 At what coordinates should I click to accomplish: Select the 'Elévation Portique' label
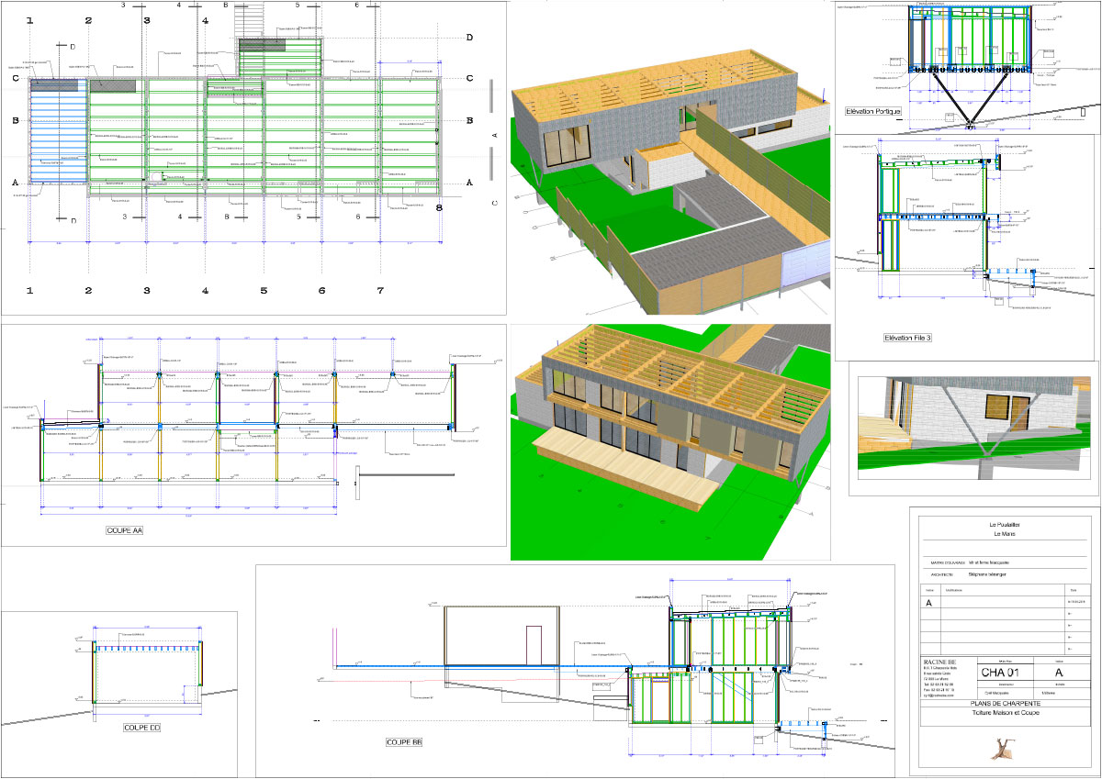coord(872,111)
